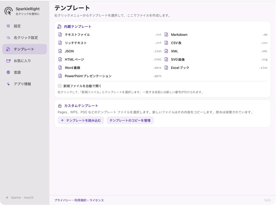Click the Sparkle · macOS footer text

pyautogui.click(x=22, y=197)
